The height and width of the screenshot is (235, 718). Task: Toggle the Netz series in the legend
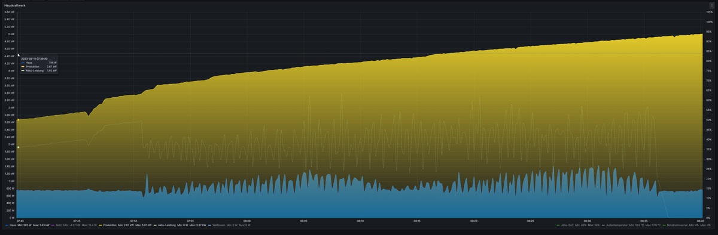click(x=59, y=225)
